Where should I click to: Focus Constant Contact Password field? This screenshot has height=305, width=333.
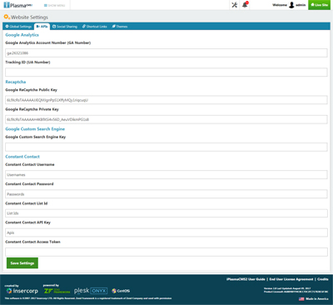click(x=166, y=194)
